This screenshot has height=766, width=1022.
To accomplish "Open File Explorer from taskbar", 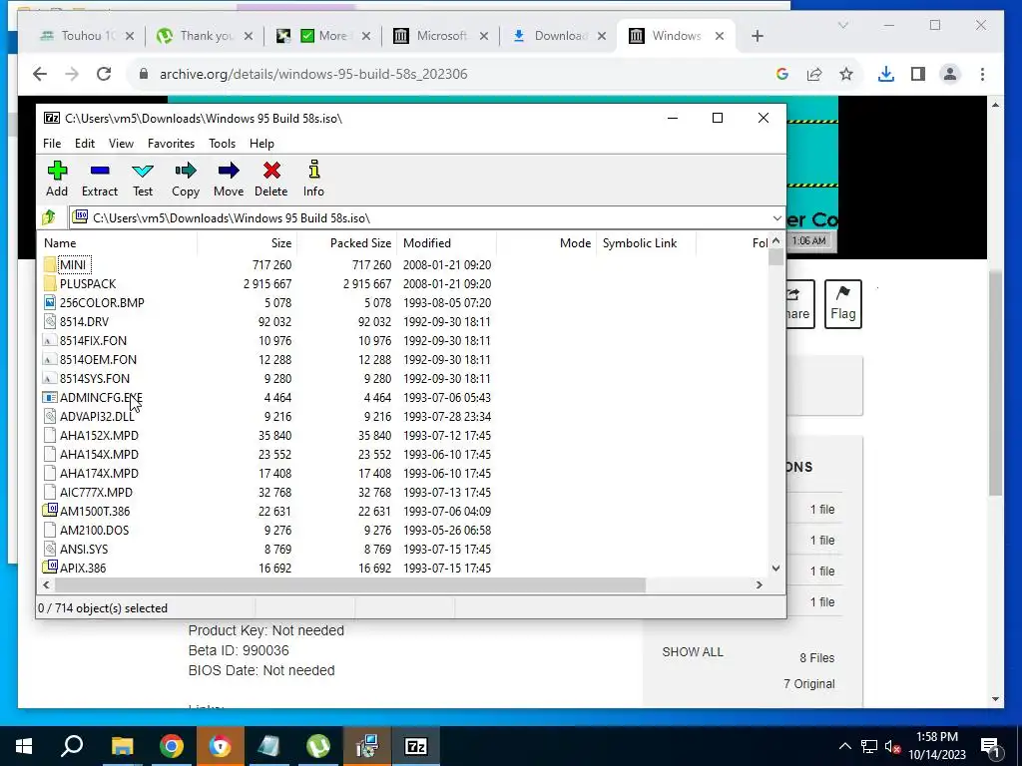I will tap(122, 746).
